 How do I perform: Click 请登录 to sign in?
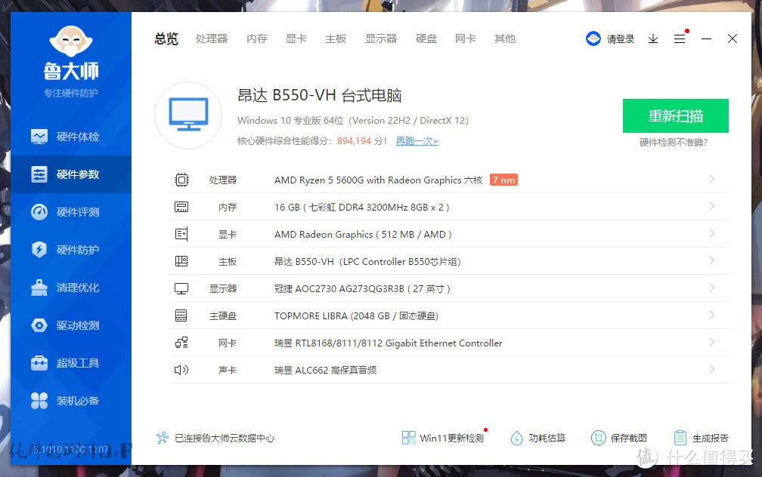621,38
